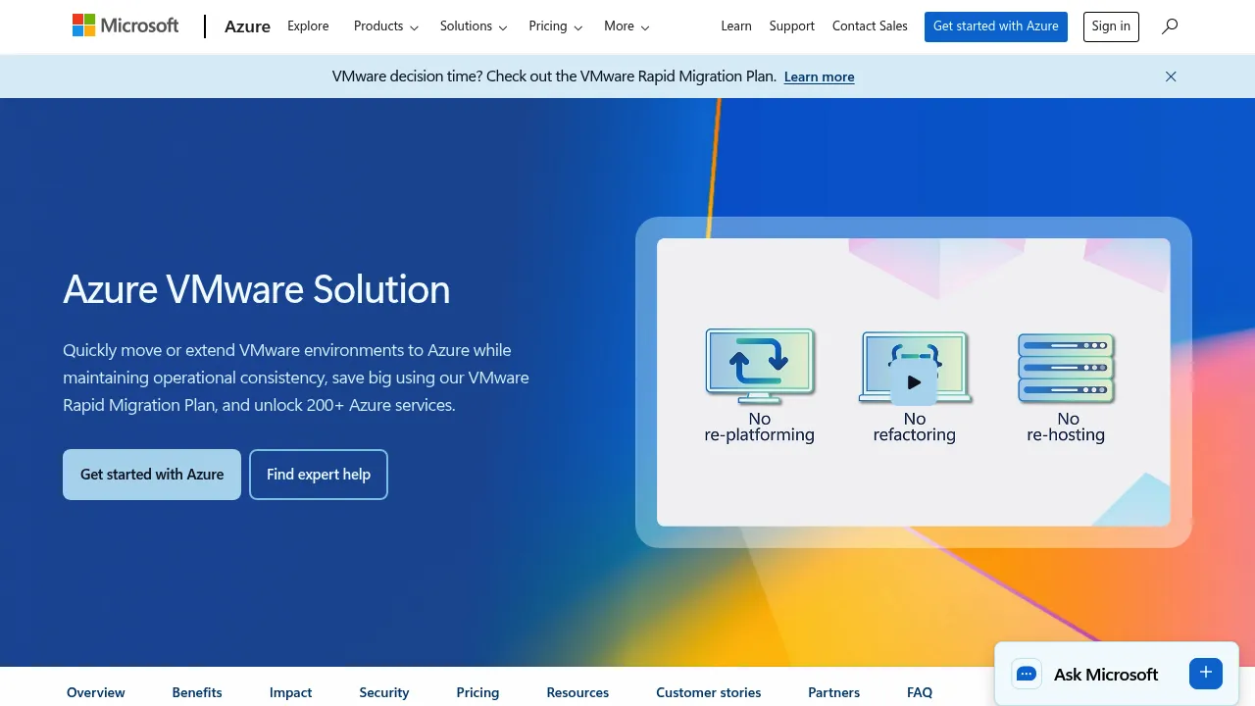Image resolution: width=1255 pixels, height=706 pixels.
Task: Click the Sign in button
Action: coord(1111,26)
